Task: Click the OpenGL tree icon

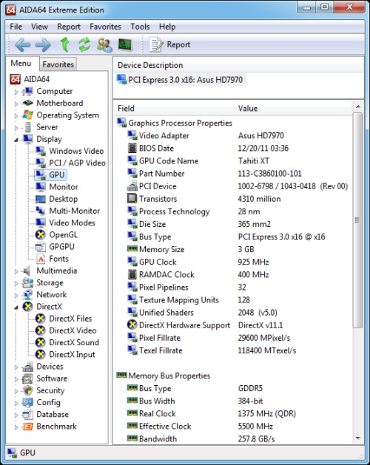Action: (x=41, y=234)
